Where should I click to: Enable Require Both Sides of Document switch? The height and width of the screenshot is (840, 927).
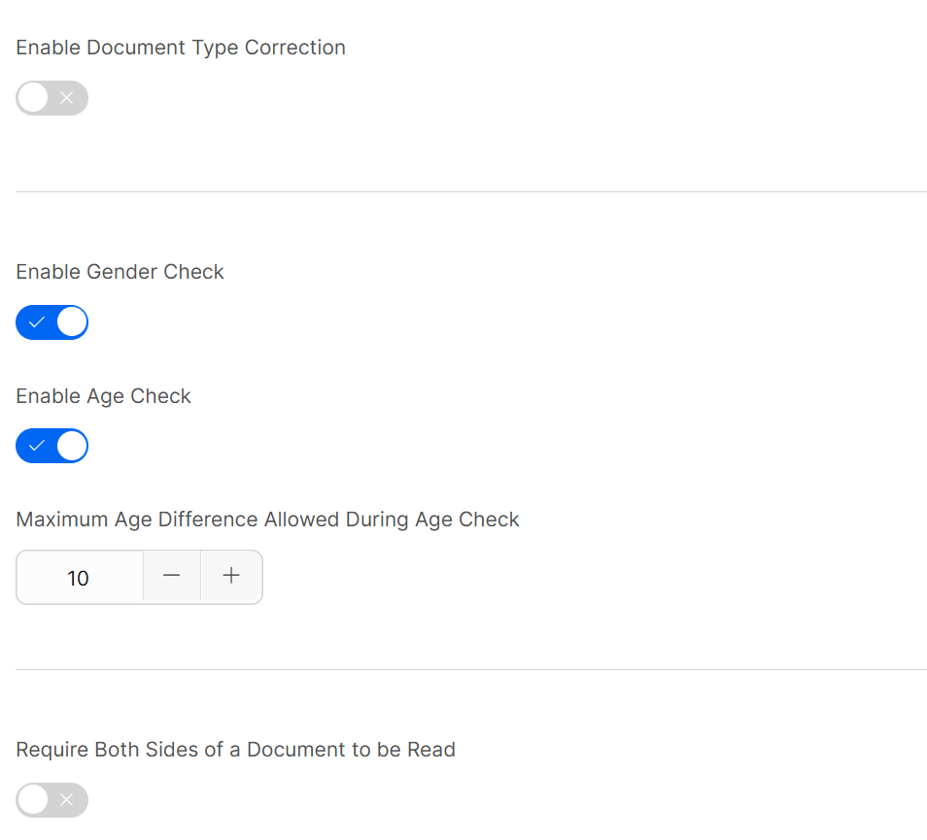[51, 800]
